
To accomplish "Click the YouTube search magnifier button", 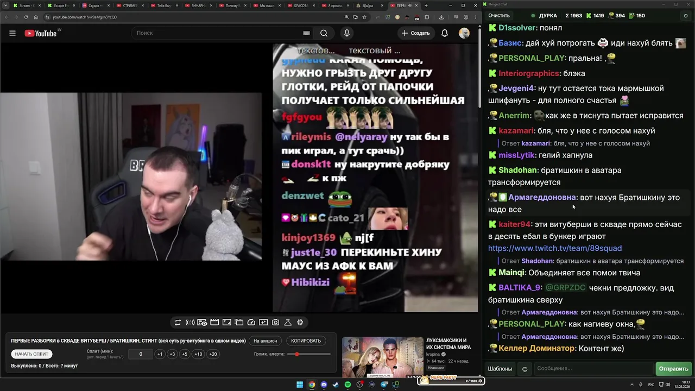I will click(324, 33).
